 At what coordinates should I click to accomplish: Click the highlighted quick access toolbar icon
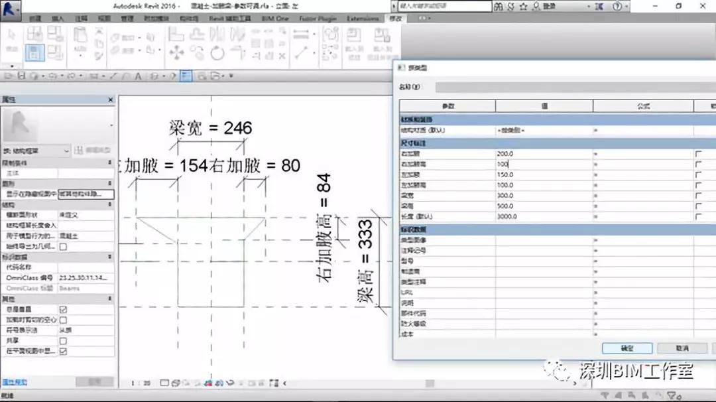coord(186,76)
